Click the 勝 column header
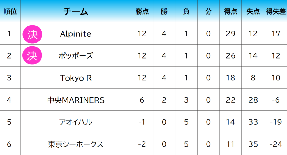 [x=164, y=11]
